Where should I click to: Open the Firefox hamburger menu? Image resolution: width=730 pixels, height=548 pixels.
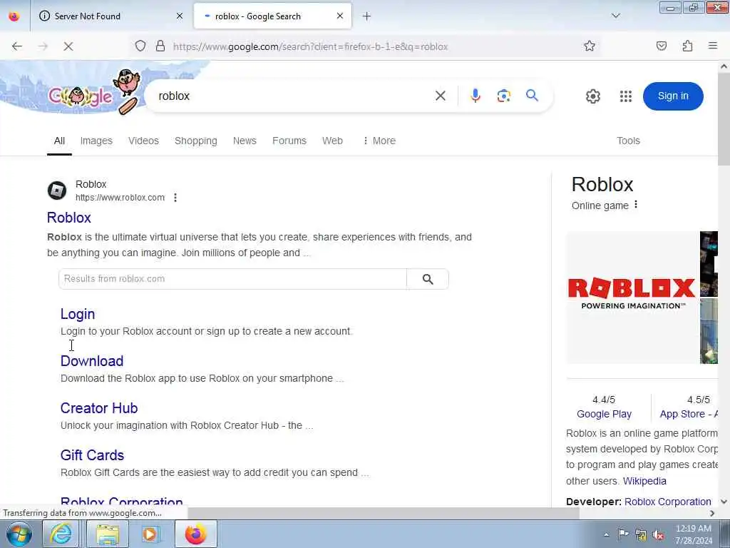(x=713, y=46)
